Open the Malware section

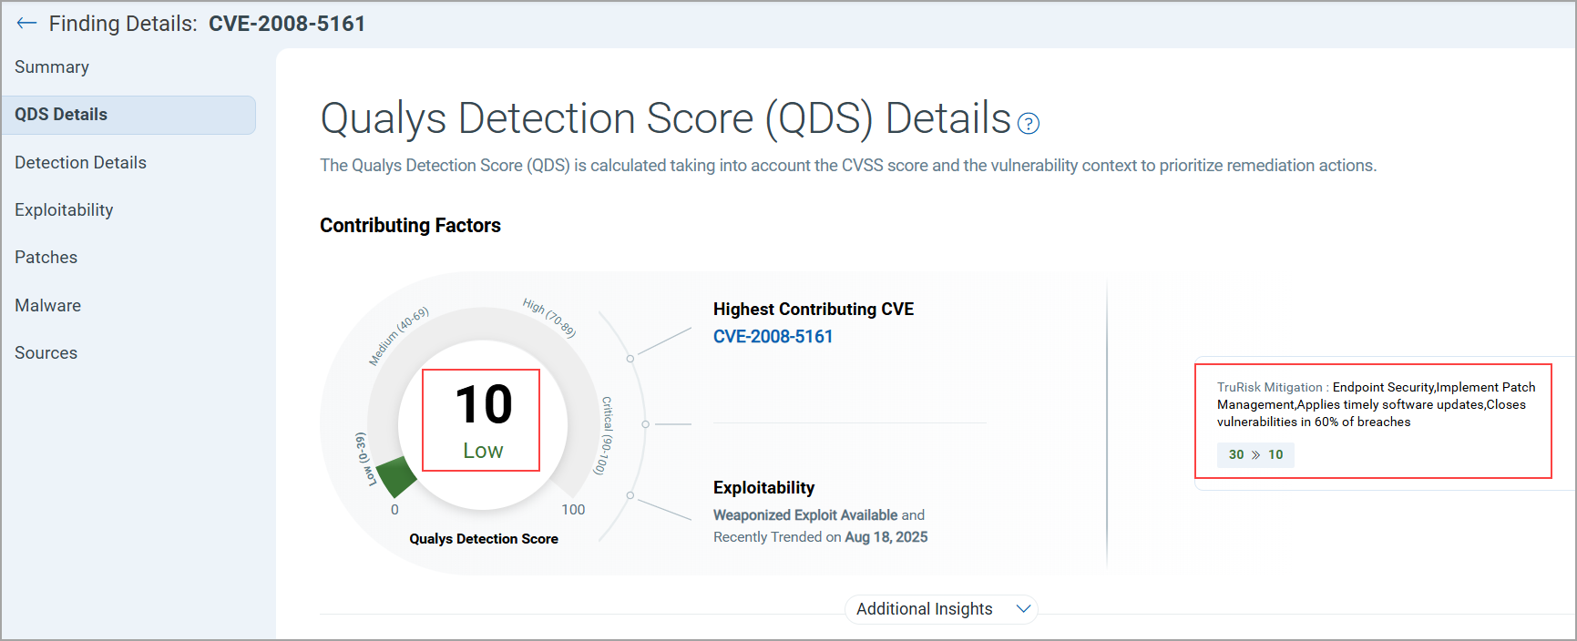pos(47,306)
